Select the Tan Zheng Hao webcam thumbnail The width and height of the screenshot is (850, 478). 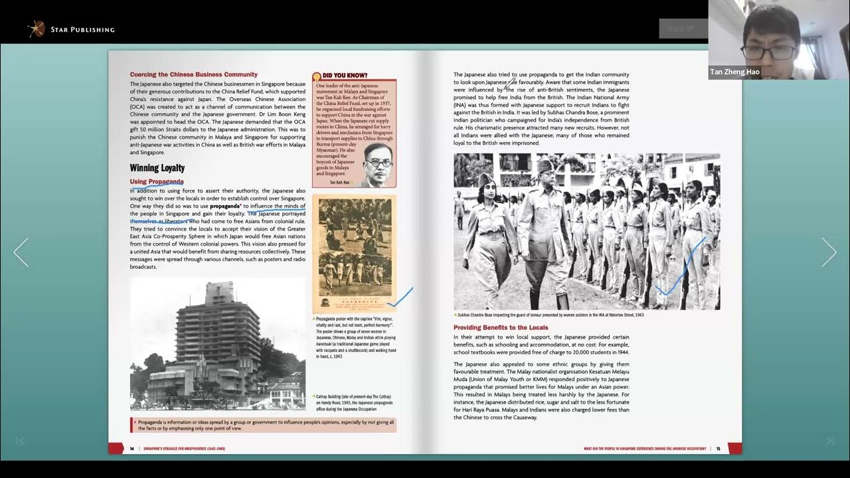click(x=779, y=40)
